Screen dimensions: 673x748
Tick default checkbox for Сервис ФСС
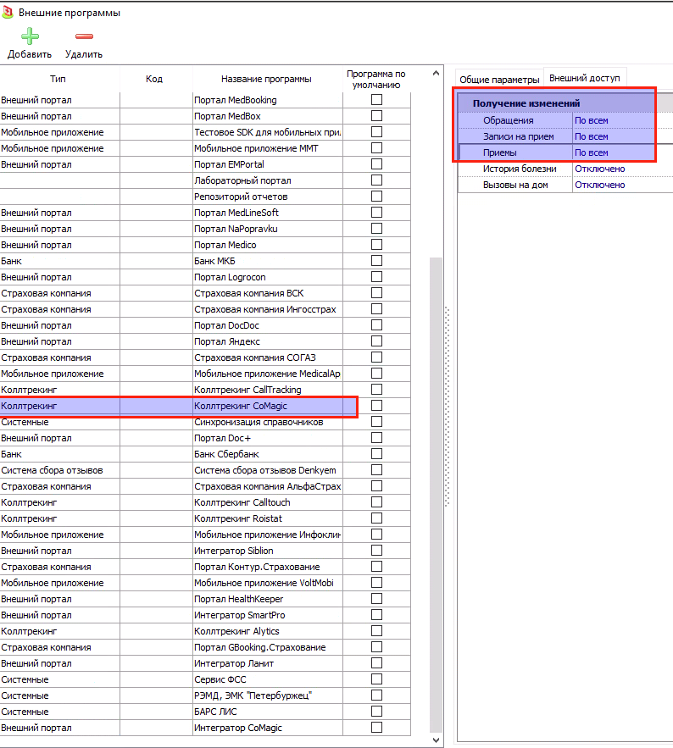376,679
